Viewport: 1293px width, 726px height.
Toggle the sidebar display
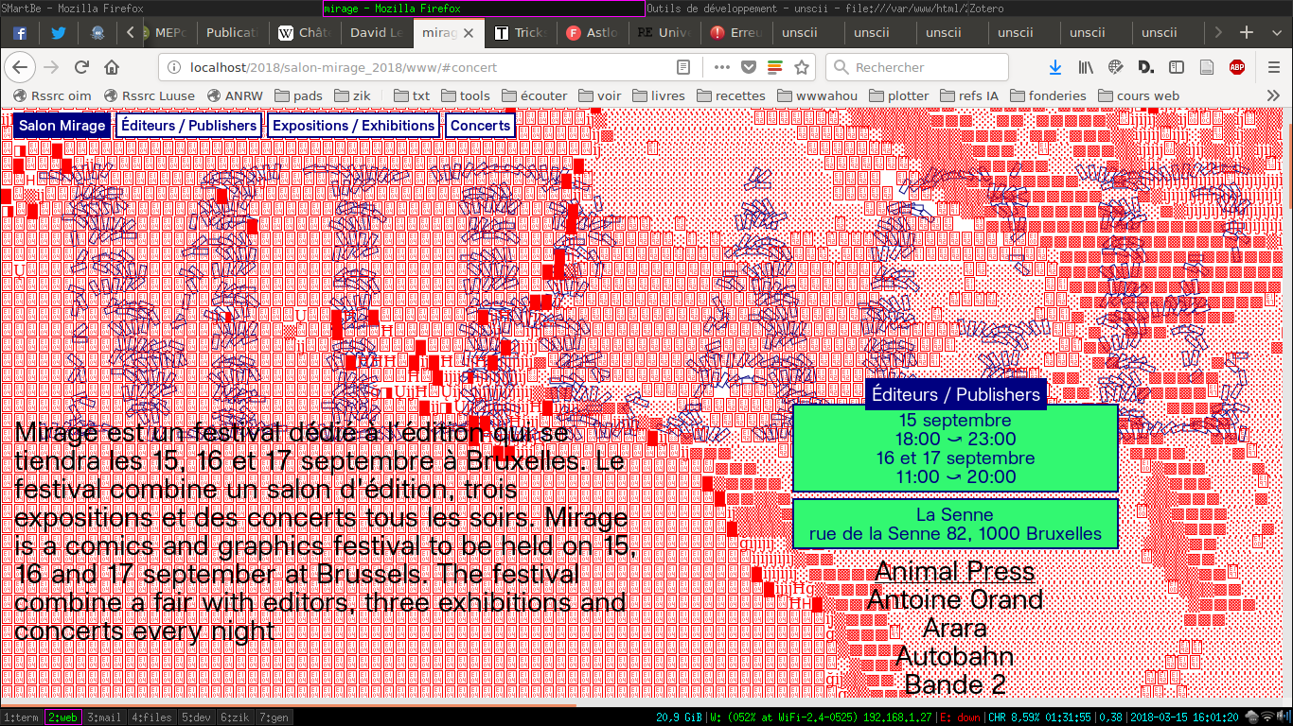1177,67
